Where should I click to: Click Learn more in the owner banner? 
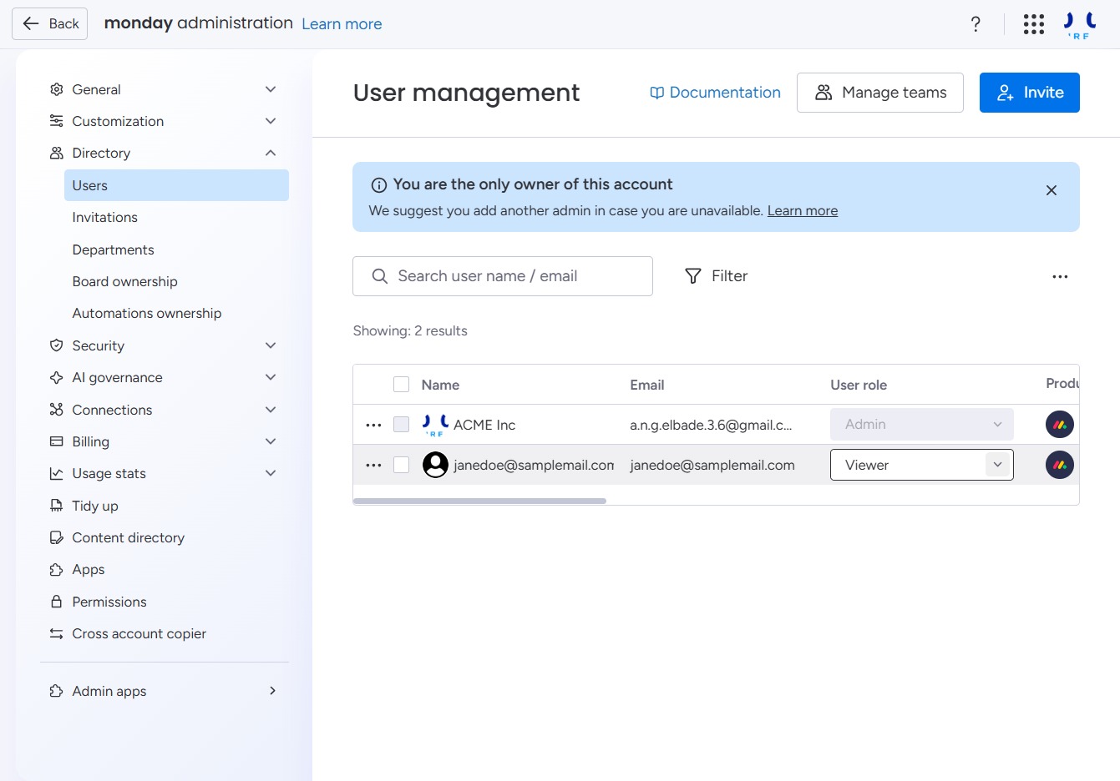tap(802, 211)
